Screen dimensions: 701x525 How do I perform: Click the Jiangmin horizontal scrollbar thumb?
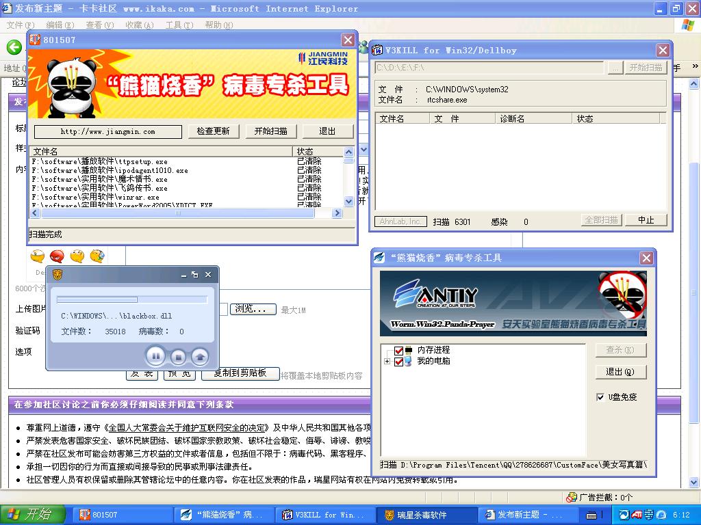[x=178, y=213]
